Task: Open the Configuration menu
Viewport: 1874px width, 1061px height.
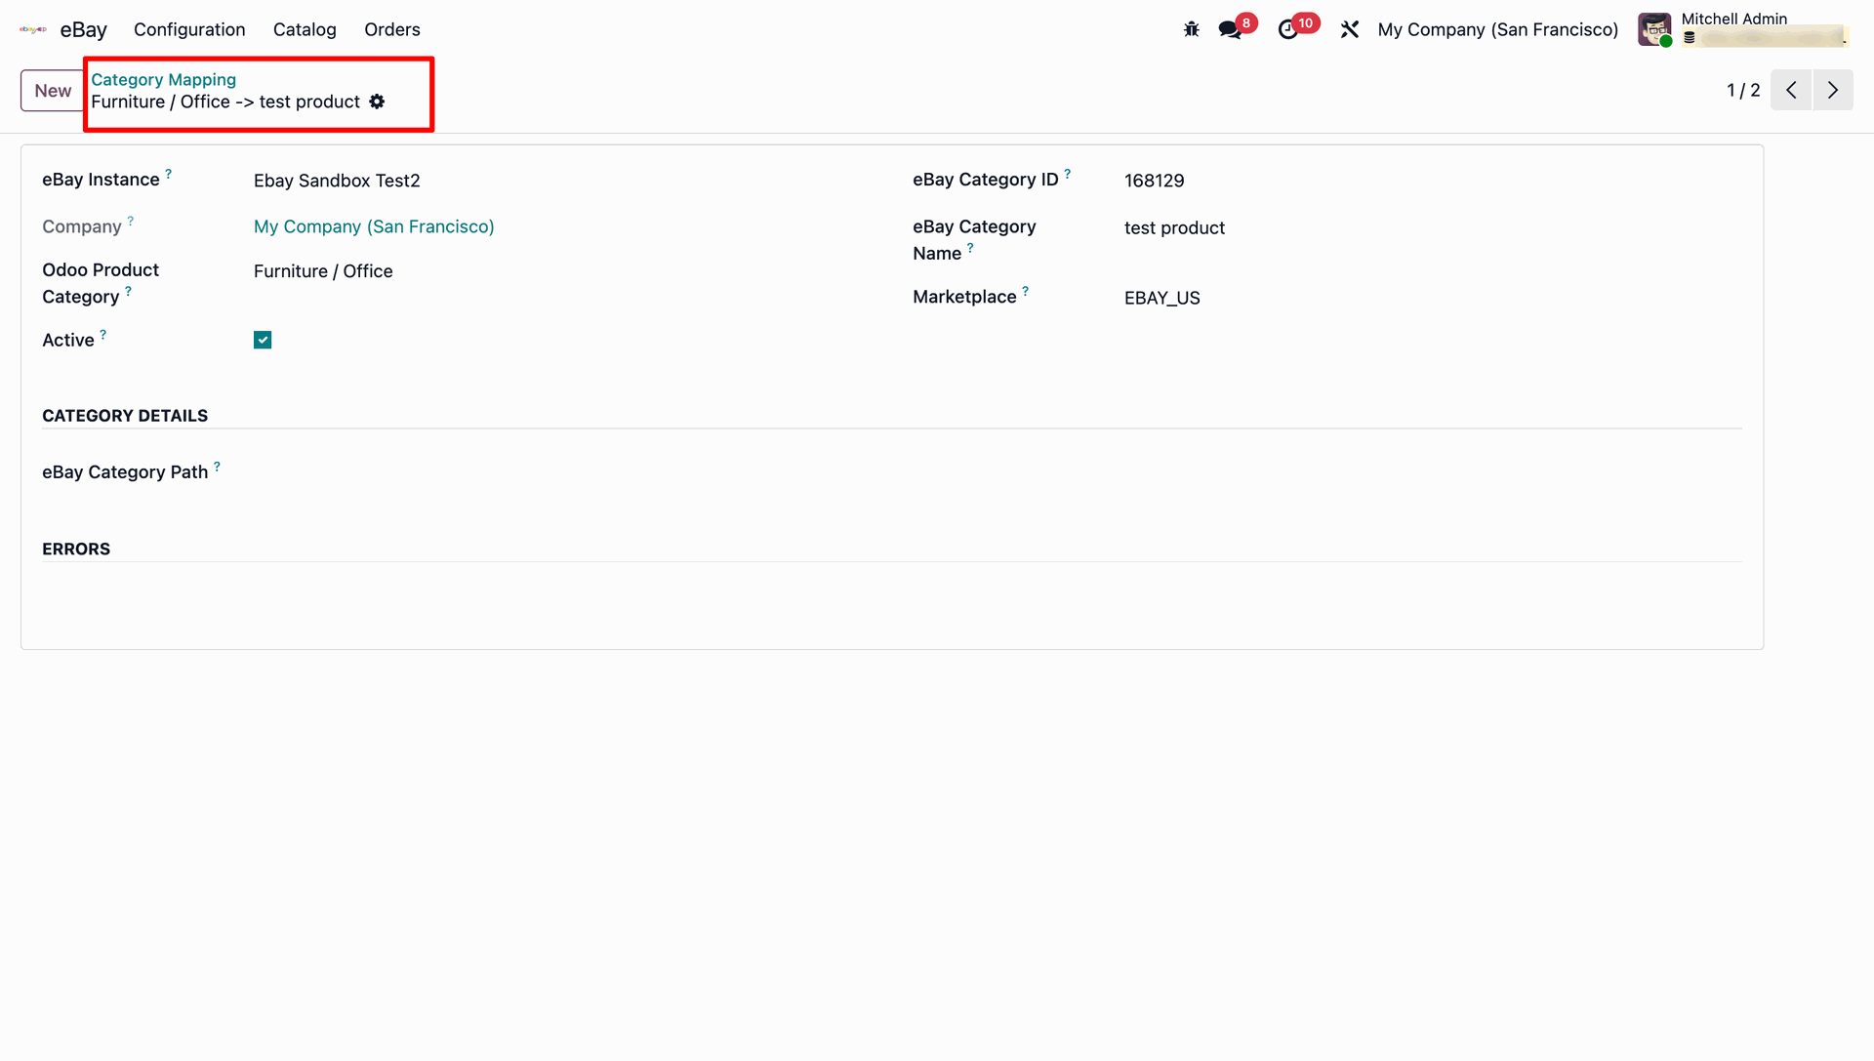Action: point(189,29)
